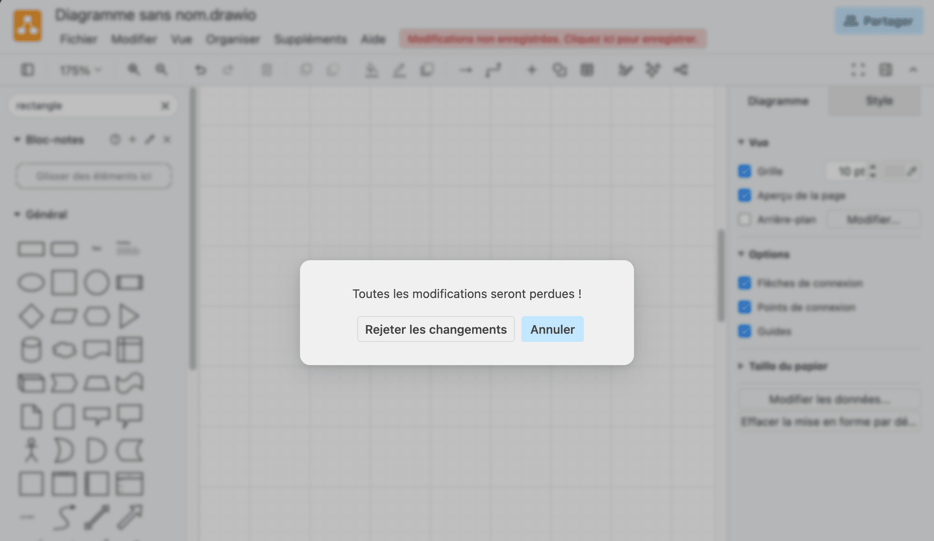934x541 pixels.
Task: Click the draw.io application logo
Action: pyautogui.click(x=28, y=26)
